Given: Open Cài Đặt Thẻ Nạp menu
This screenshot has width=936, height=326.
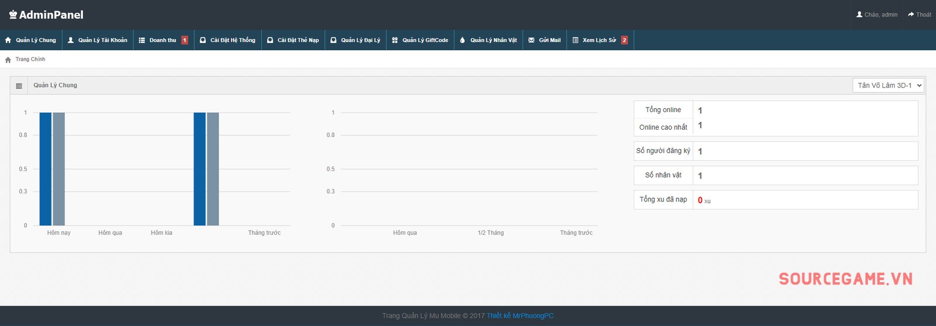Looking at the screenshot, I should [298, 40].
